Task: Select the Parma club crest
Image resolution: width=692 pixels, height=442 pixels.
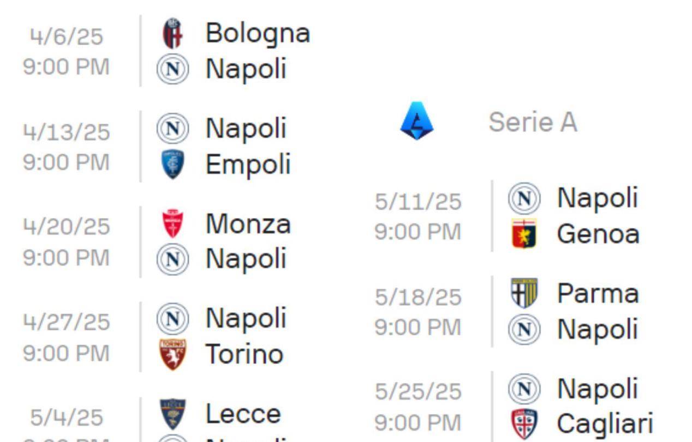Action: point(524,293)
